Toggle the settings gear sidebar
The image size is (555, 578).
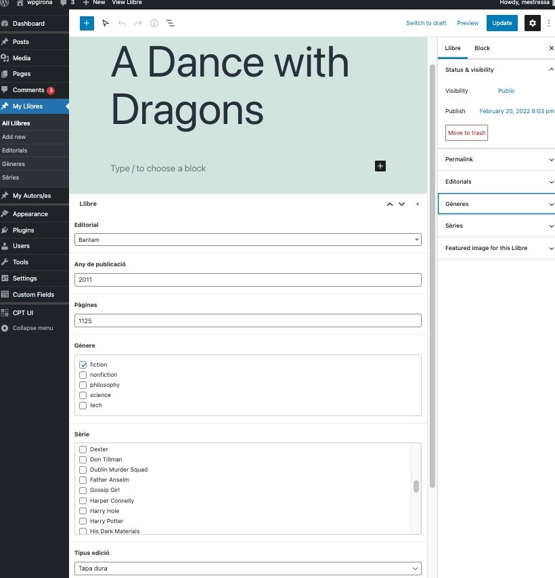point(532,23)
